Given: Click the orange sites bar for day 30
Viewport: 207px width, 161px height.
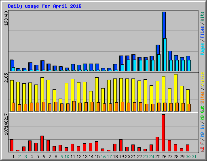Looking at the screenshot, I should tap(189, 107).
